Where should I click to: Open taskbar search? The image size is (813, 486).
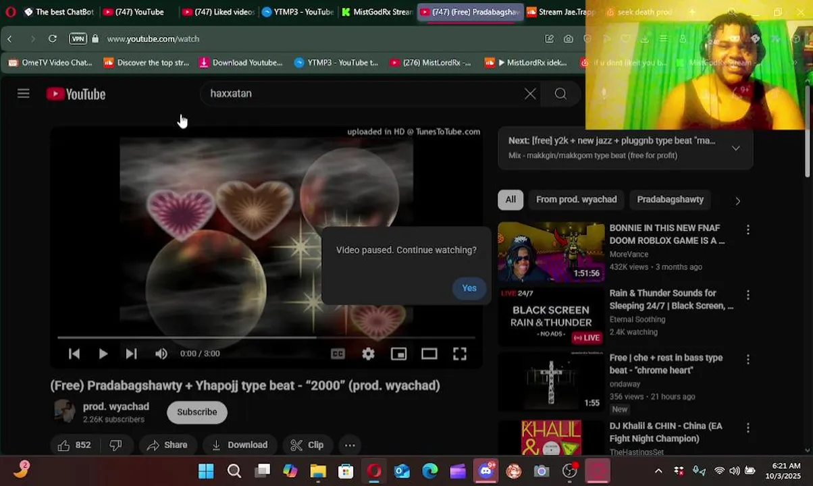[x=234, y=471]
